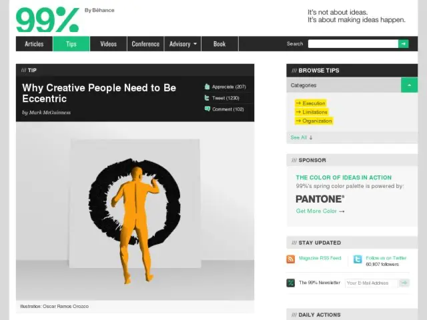Submit search with green arrow button
The image size is (427, 320).
coord(404,44)
